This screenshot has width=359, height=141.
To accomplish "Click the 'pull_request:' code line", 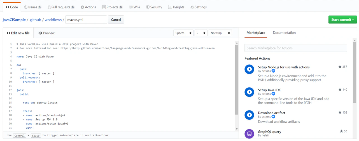I will [x=30, y=77].
